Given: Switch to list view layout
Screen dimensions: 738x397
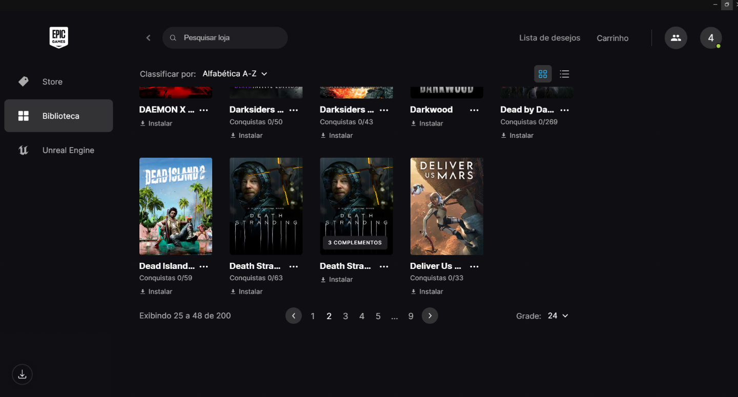Looking at the screenshot, I should (564, 74).
